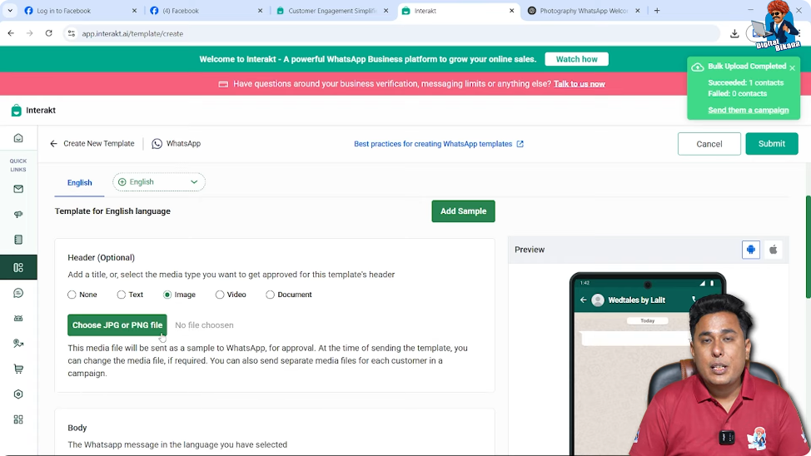
Task: Open the user analytics icon in sidebar
Action: [18, 344]
